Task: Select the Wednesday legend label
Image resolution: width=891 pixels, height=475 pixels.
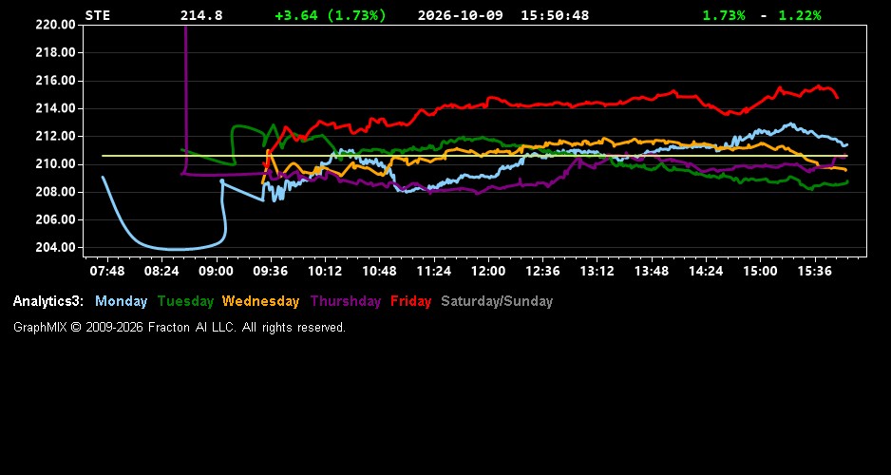Action: [x=261, y=302]
